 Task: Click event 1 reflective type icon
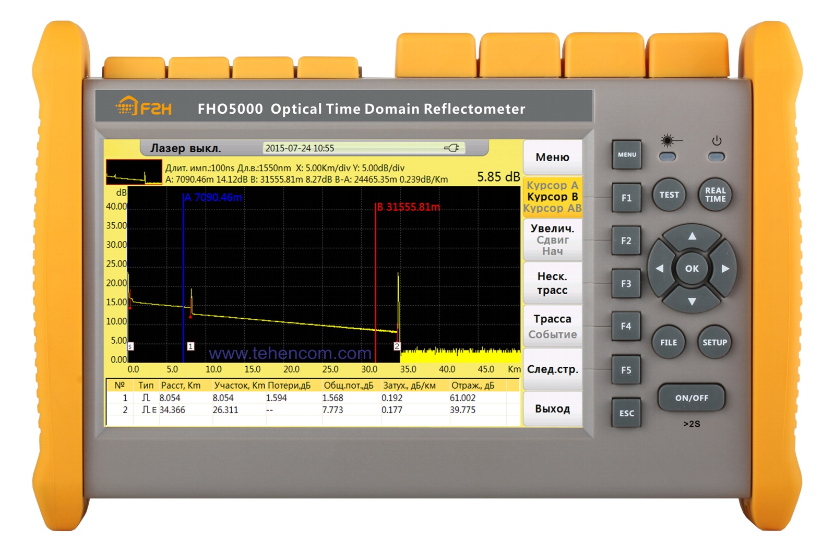coord(146,398)
